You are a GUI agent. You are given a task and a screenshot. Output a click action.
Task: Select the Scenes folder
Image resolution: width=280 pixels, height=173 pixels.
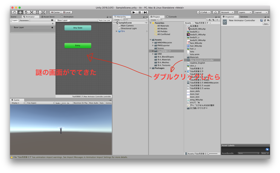tap(160, 48)
